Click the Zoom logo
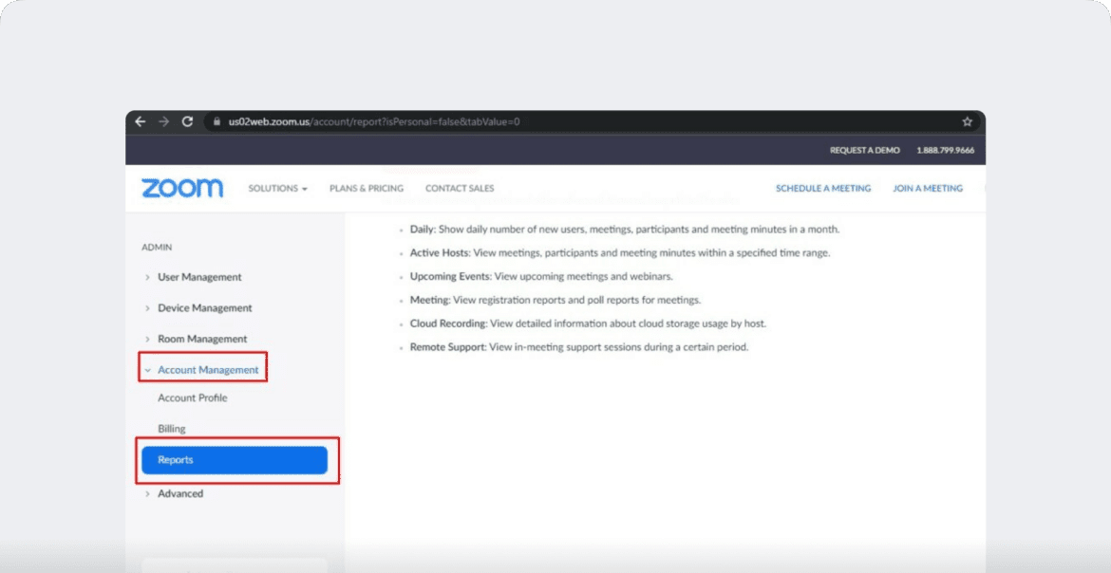1111x573 pixels. tap(182, 189)
